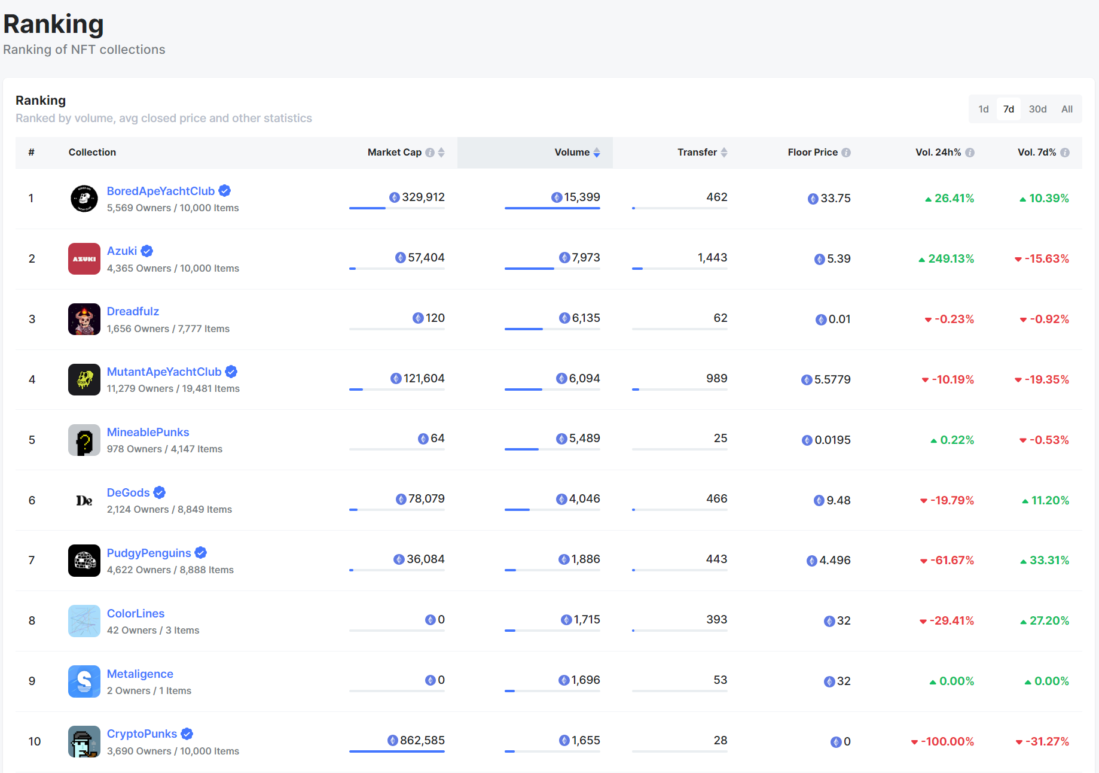This screenshot has width=1099, height=773.
Task: Click green up arrow beside 26.41%
Action: click(929, 199)
